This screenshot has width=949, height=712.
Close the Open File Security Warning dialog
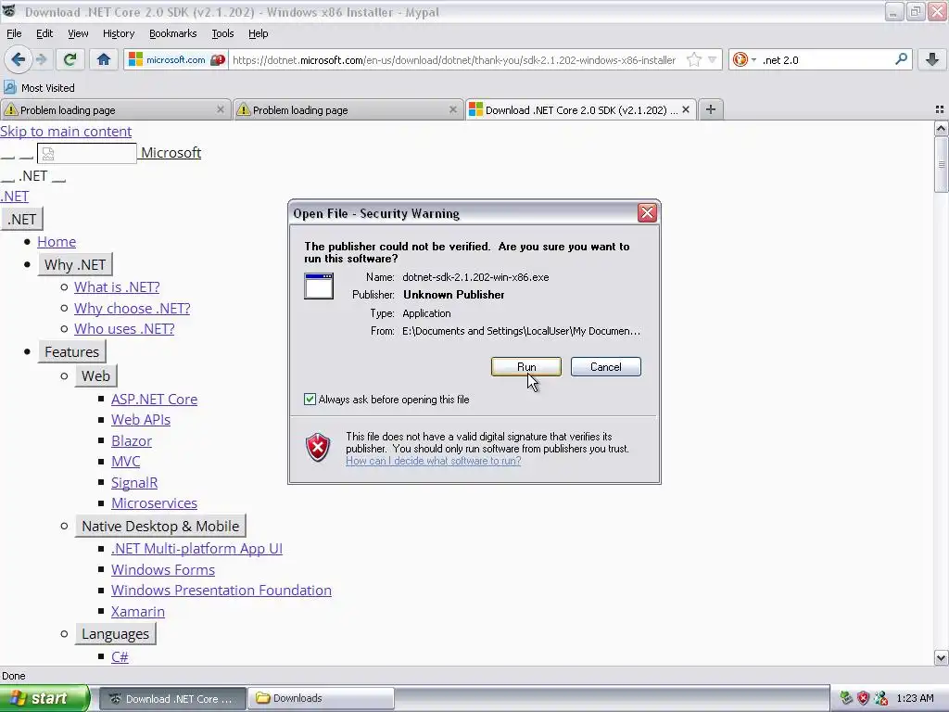point(647,212)
